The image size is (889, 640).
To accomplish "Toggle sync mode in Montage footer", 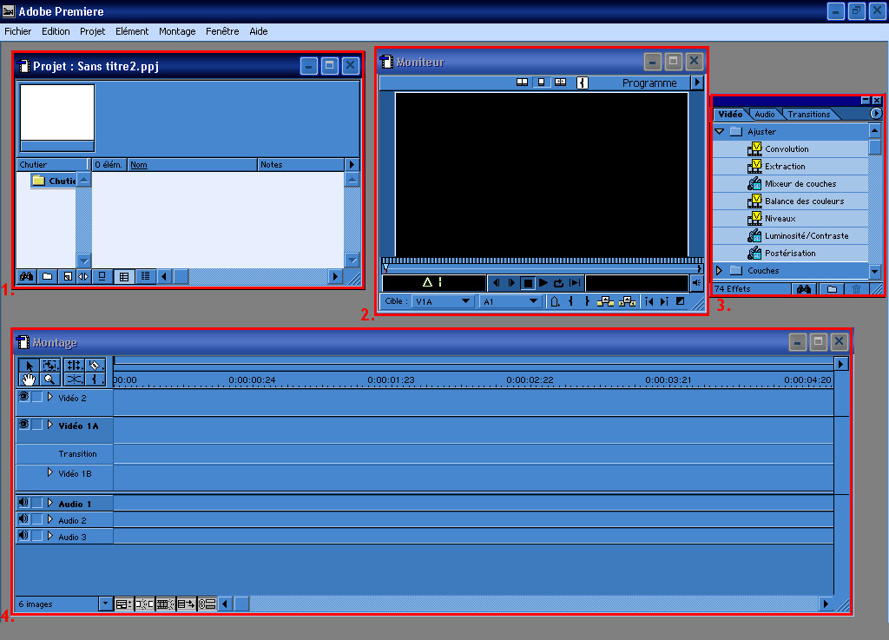I will (207, 604).
